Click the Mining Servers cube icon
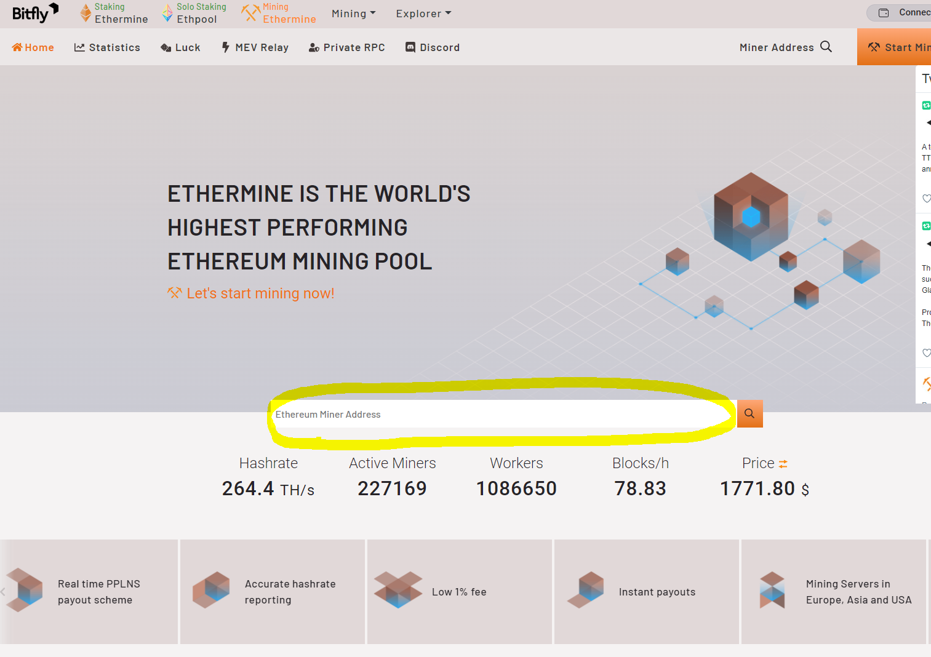The width and height of the screenshot is (931, 657). click(772, 590)
